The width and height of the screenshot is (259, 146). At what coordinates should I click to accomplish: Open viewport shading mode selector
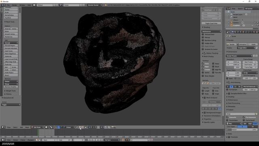[x=47, y=127]
